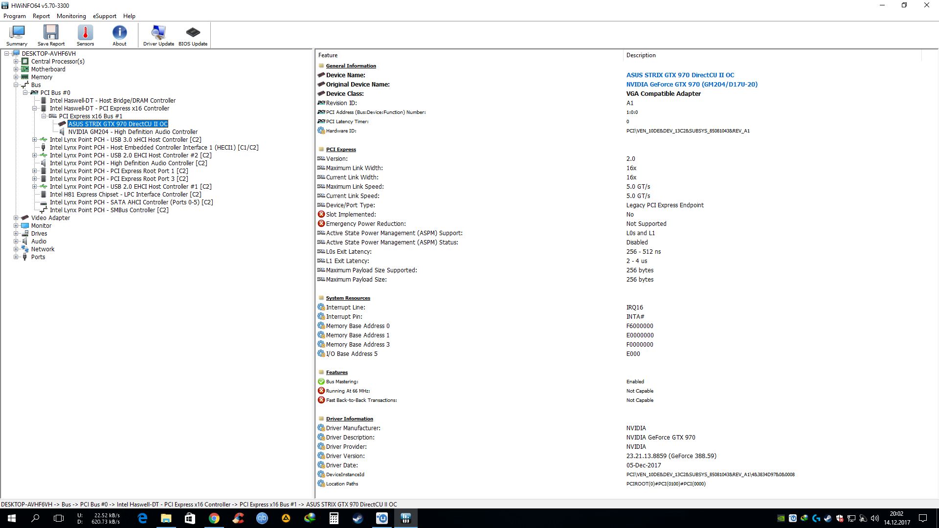Click the Driver Information section heading

349,419
